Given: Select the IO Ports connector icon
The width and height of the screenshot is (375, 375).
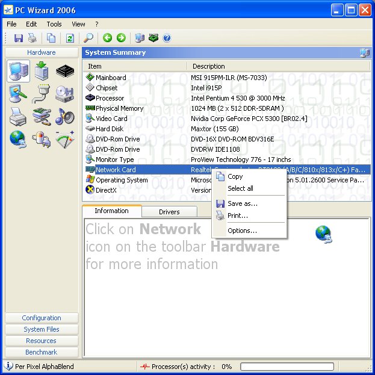Looking at the screenshot, I should pyautogui.click(x=41, y=94).
